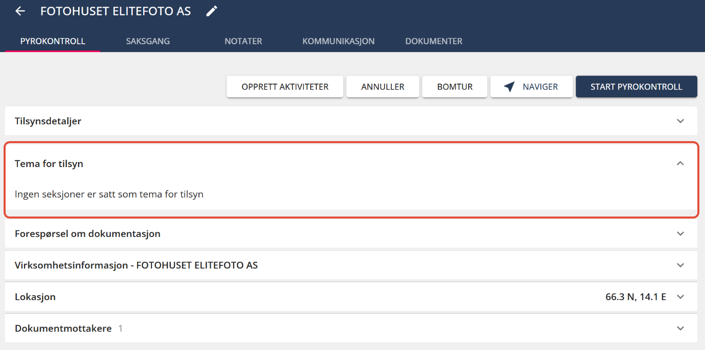The image size is (705, 350).
Task: Click the Tilsynsdetaljer heading
Action: click(x=48, y=121)
